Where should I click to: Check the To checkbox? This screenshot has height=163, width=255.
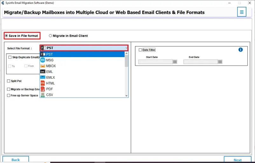(x=10, y=66)
